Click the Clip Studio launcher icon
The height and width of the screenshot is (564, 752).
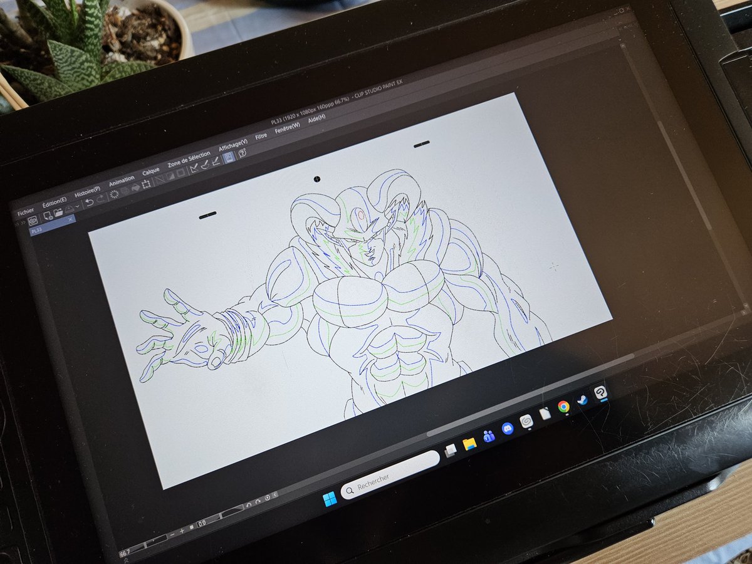(33, 221)
